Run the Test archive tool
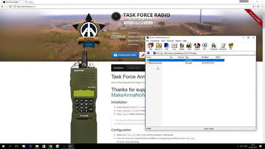 pyautogui.click(x=166, y=46)
